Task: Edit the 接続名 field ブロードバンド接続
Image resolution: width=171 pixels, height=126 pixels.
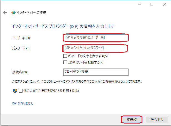Action: point(96,72)
